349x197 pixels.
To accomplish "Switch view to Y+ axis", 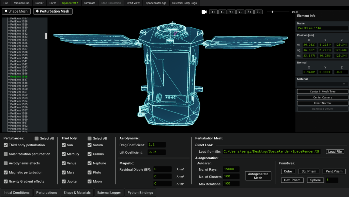I will (231, 12).
